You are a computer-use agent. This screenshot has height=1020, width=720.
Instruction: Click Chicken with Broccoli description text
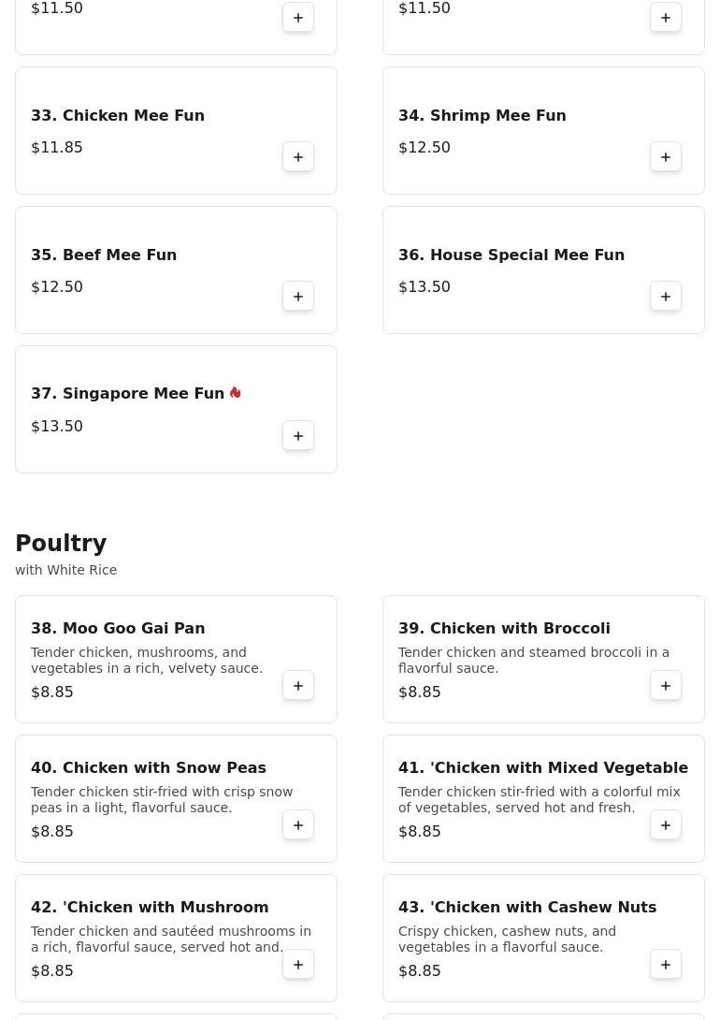click(533, 660)
